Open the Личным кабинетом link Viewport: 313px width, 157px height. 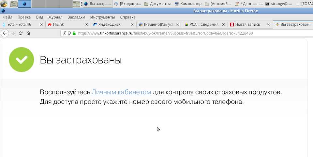121,92
